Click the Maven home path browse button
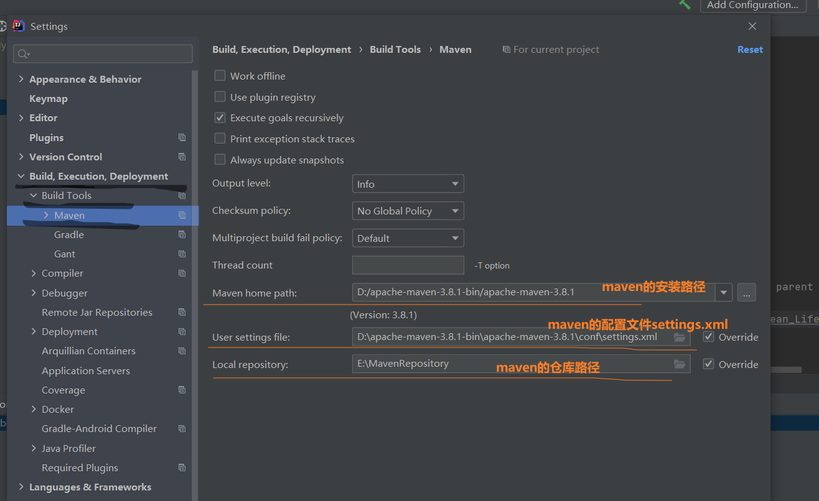This screenshot has width=819, height=501. (x=746, y=292)
